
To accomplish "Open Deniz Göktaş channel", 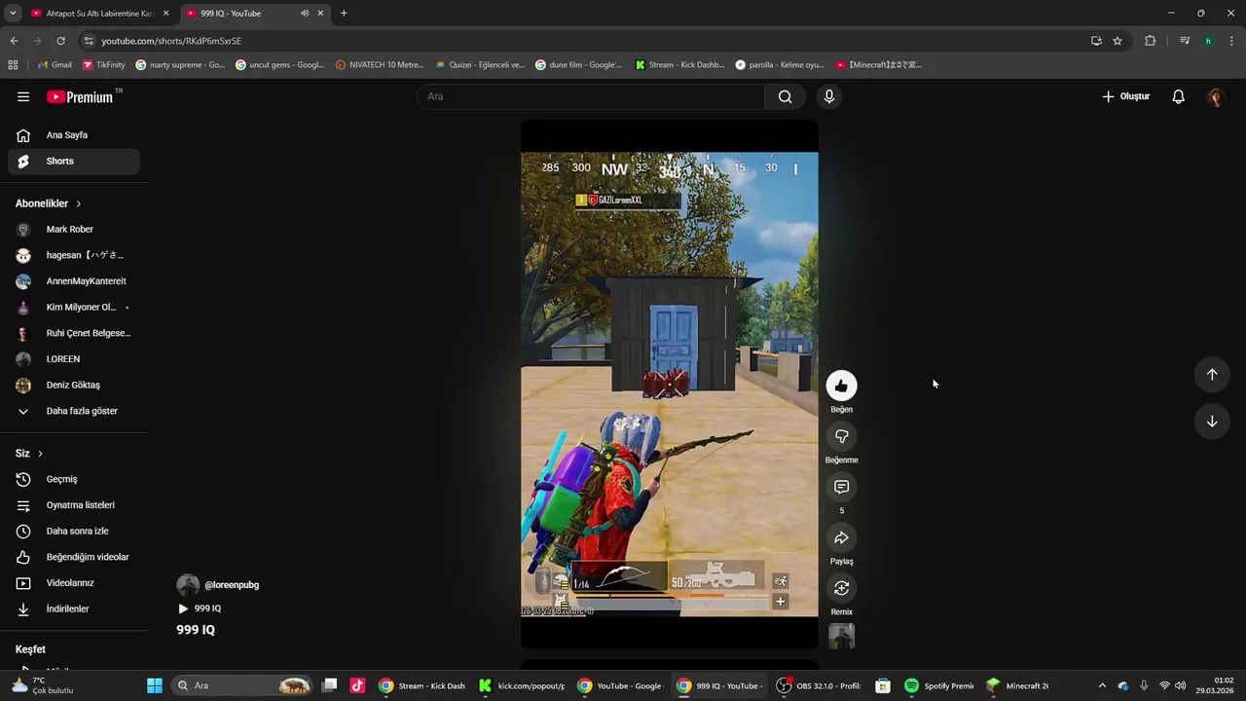I will click(x=74, y=386).
